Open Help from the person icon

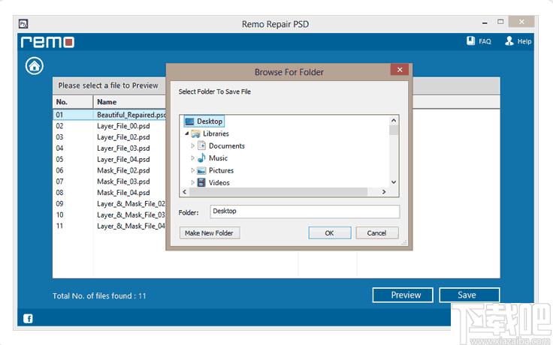pos(509,40)
